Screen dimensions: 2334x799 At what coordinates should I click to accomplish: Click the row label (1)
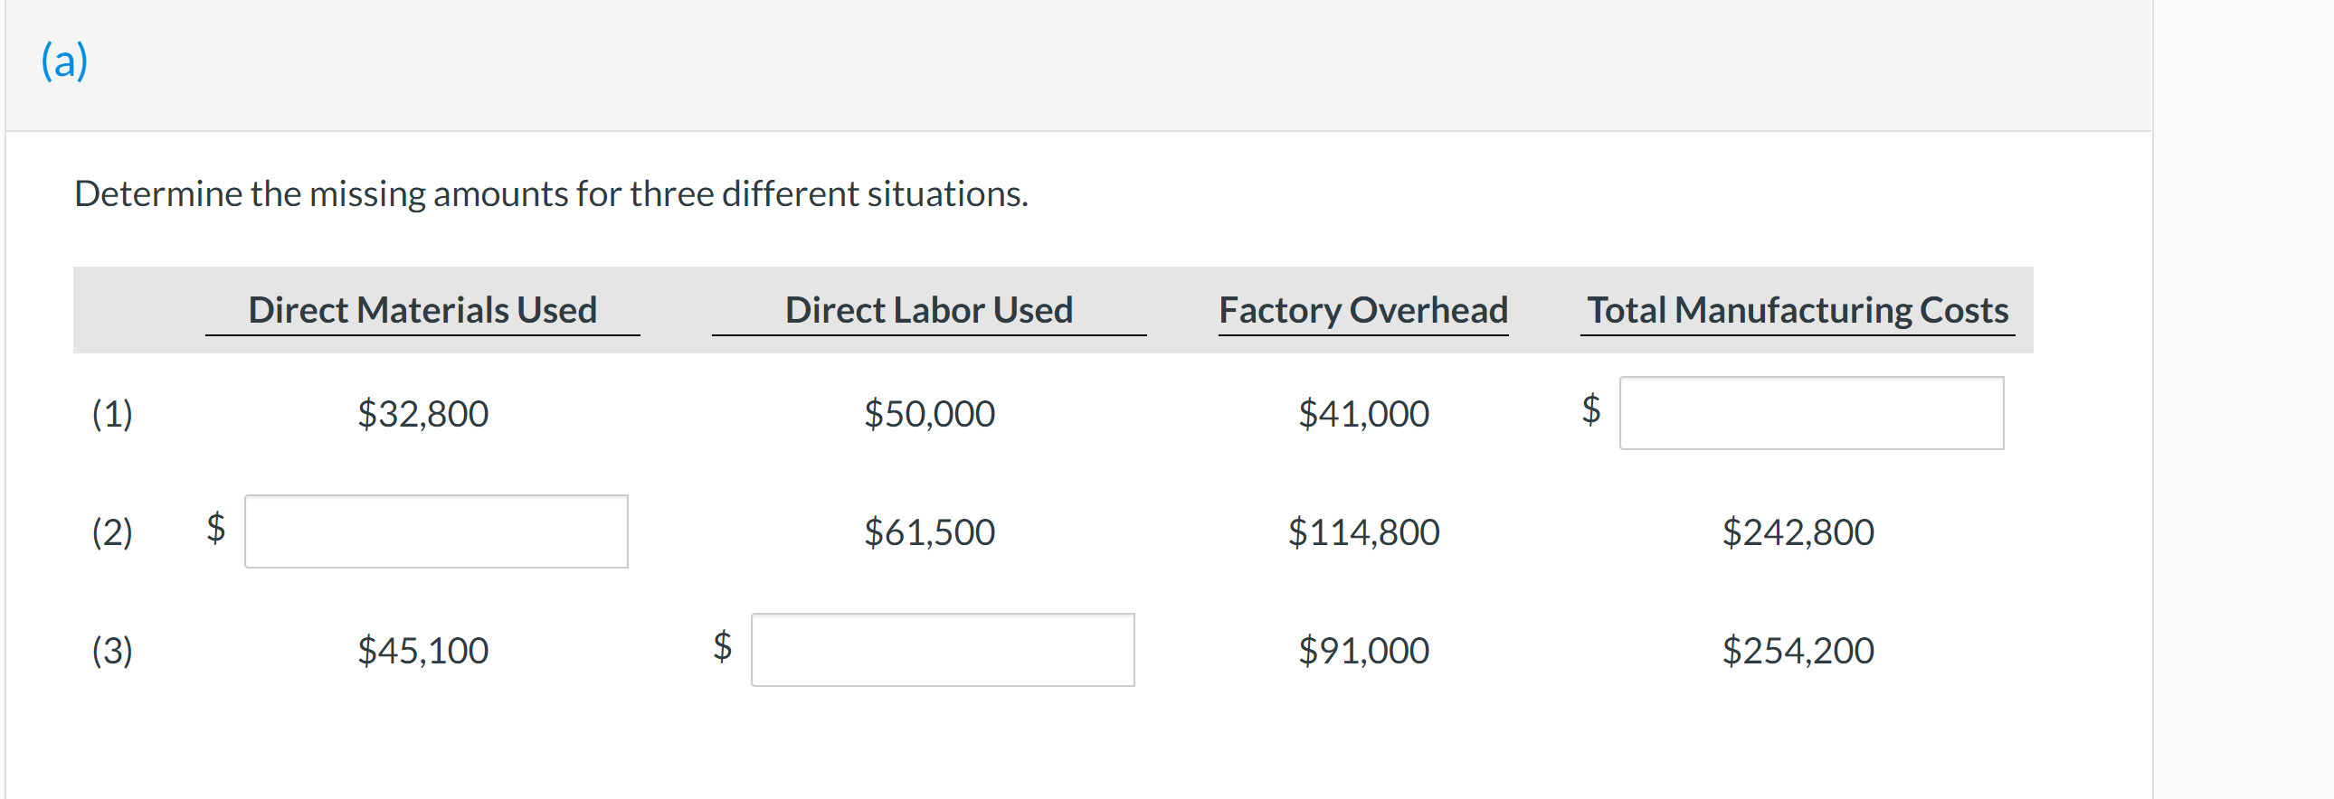click(x=112, y=414)
